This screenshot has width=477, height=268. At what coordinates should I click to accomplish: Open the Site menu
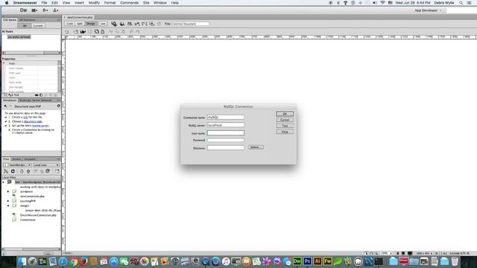[x=146, y=3]
